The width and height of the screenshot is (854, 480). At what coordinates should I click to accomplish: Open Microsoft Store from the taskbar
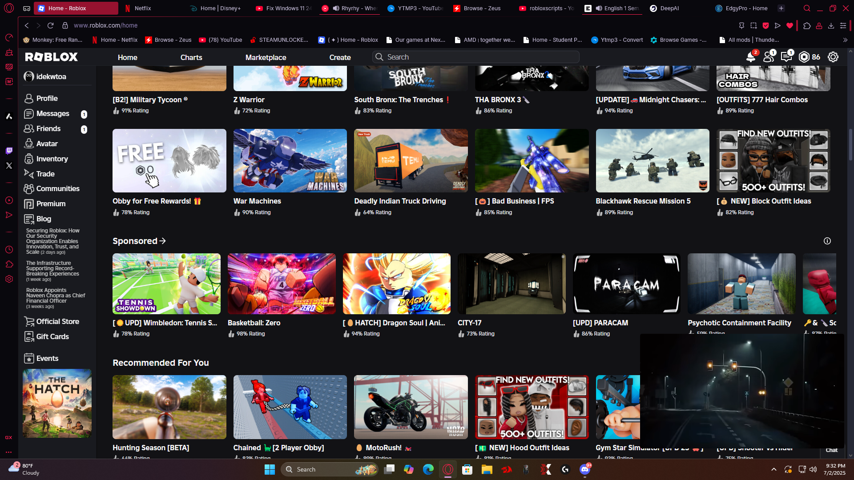pos(467,469)
